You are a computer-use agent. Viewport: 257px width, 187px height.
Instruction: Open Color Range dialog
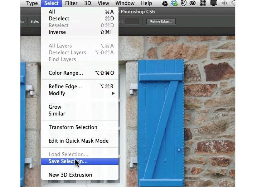(x=80, y=73)
